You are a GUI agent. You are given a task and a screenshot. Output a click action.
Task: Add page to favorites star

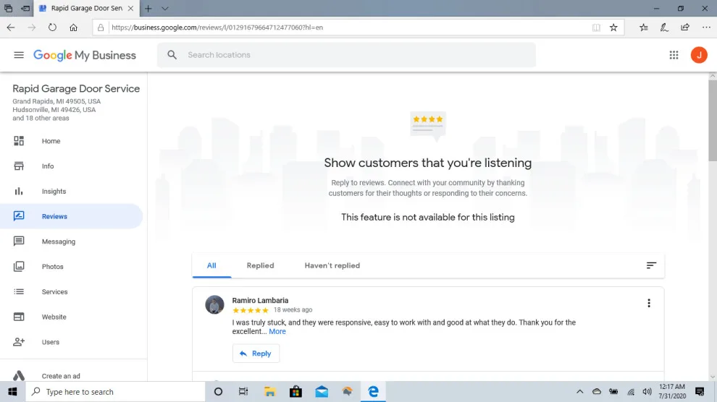613,27
